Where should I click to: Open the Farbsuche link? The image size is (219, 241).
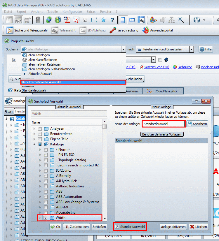(185, 67)
